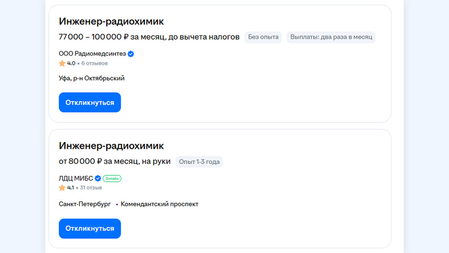Open the Уфа engineer-radiochemist vacancy title
The image size is (449, 253).
[x=111, y=22]
